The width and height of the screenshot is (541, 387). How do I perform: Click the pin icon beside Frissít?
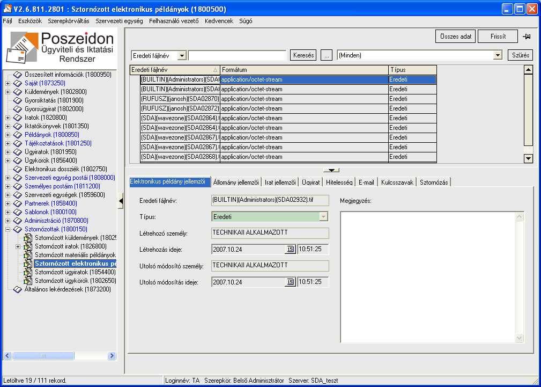point(527,36)
